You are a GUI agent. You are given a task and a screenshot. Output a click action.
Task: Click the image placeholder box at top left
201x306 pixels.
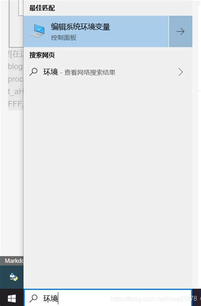point(16,23)
